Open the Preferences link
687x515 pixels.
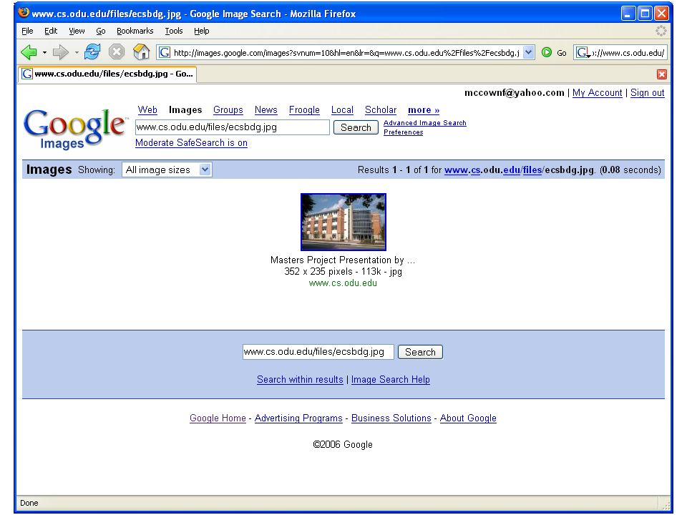click(x=403, y=132)
